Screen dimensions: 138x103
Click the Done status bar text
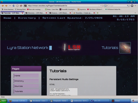pos(3,97)
